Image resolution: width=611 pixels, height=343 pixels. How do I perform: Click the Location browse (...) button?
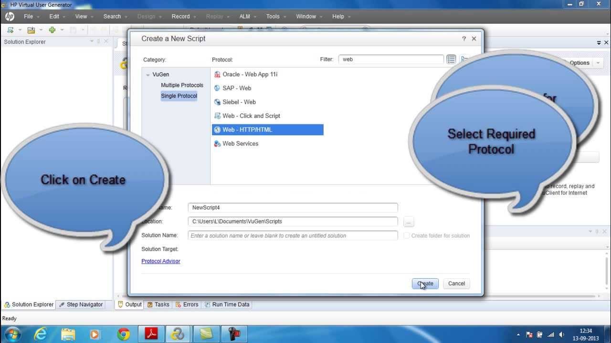[409, 222]
